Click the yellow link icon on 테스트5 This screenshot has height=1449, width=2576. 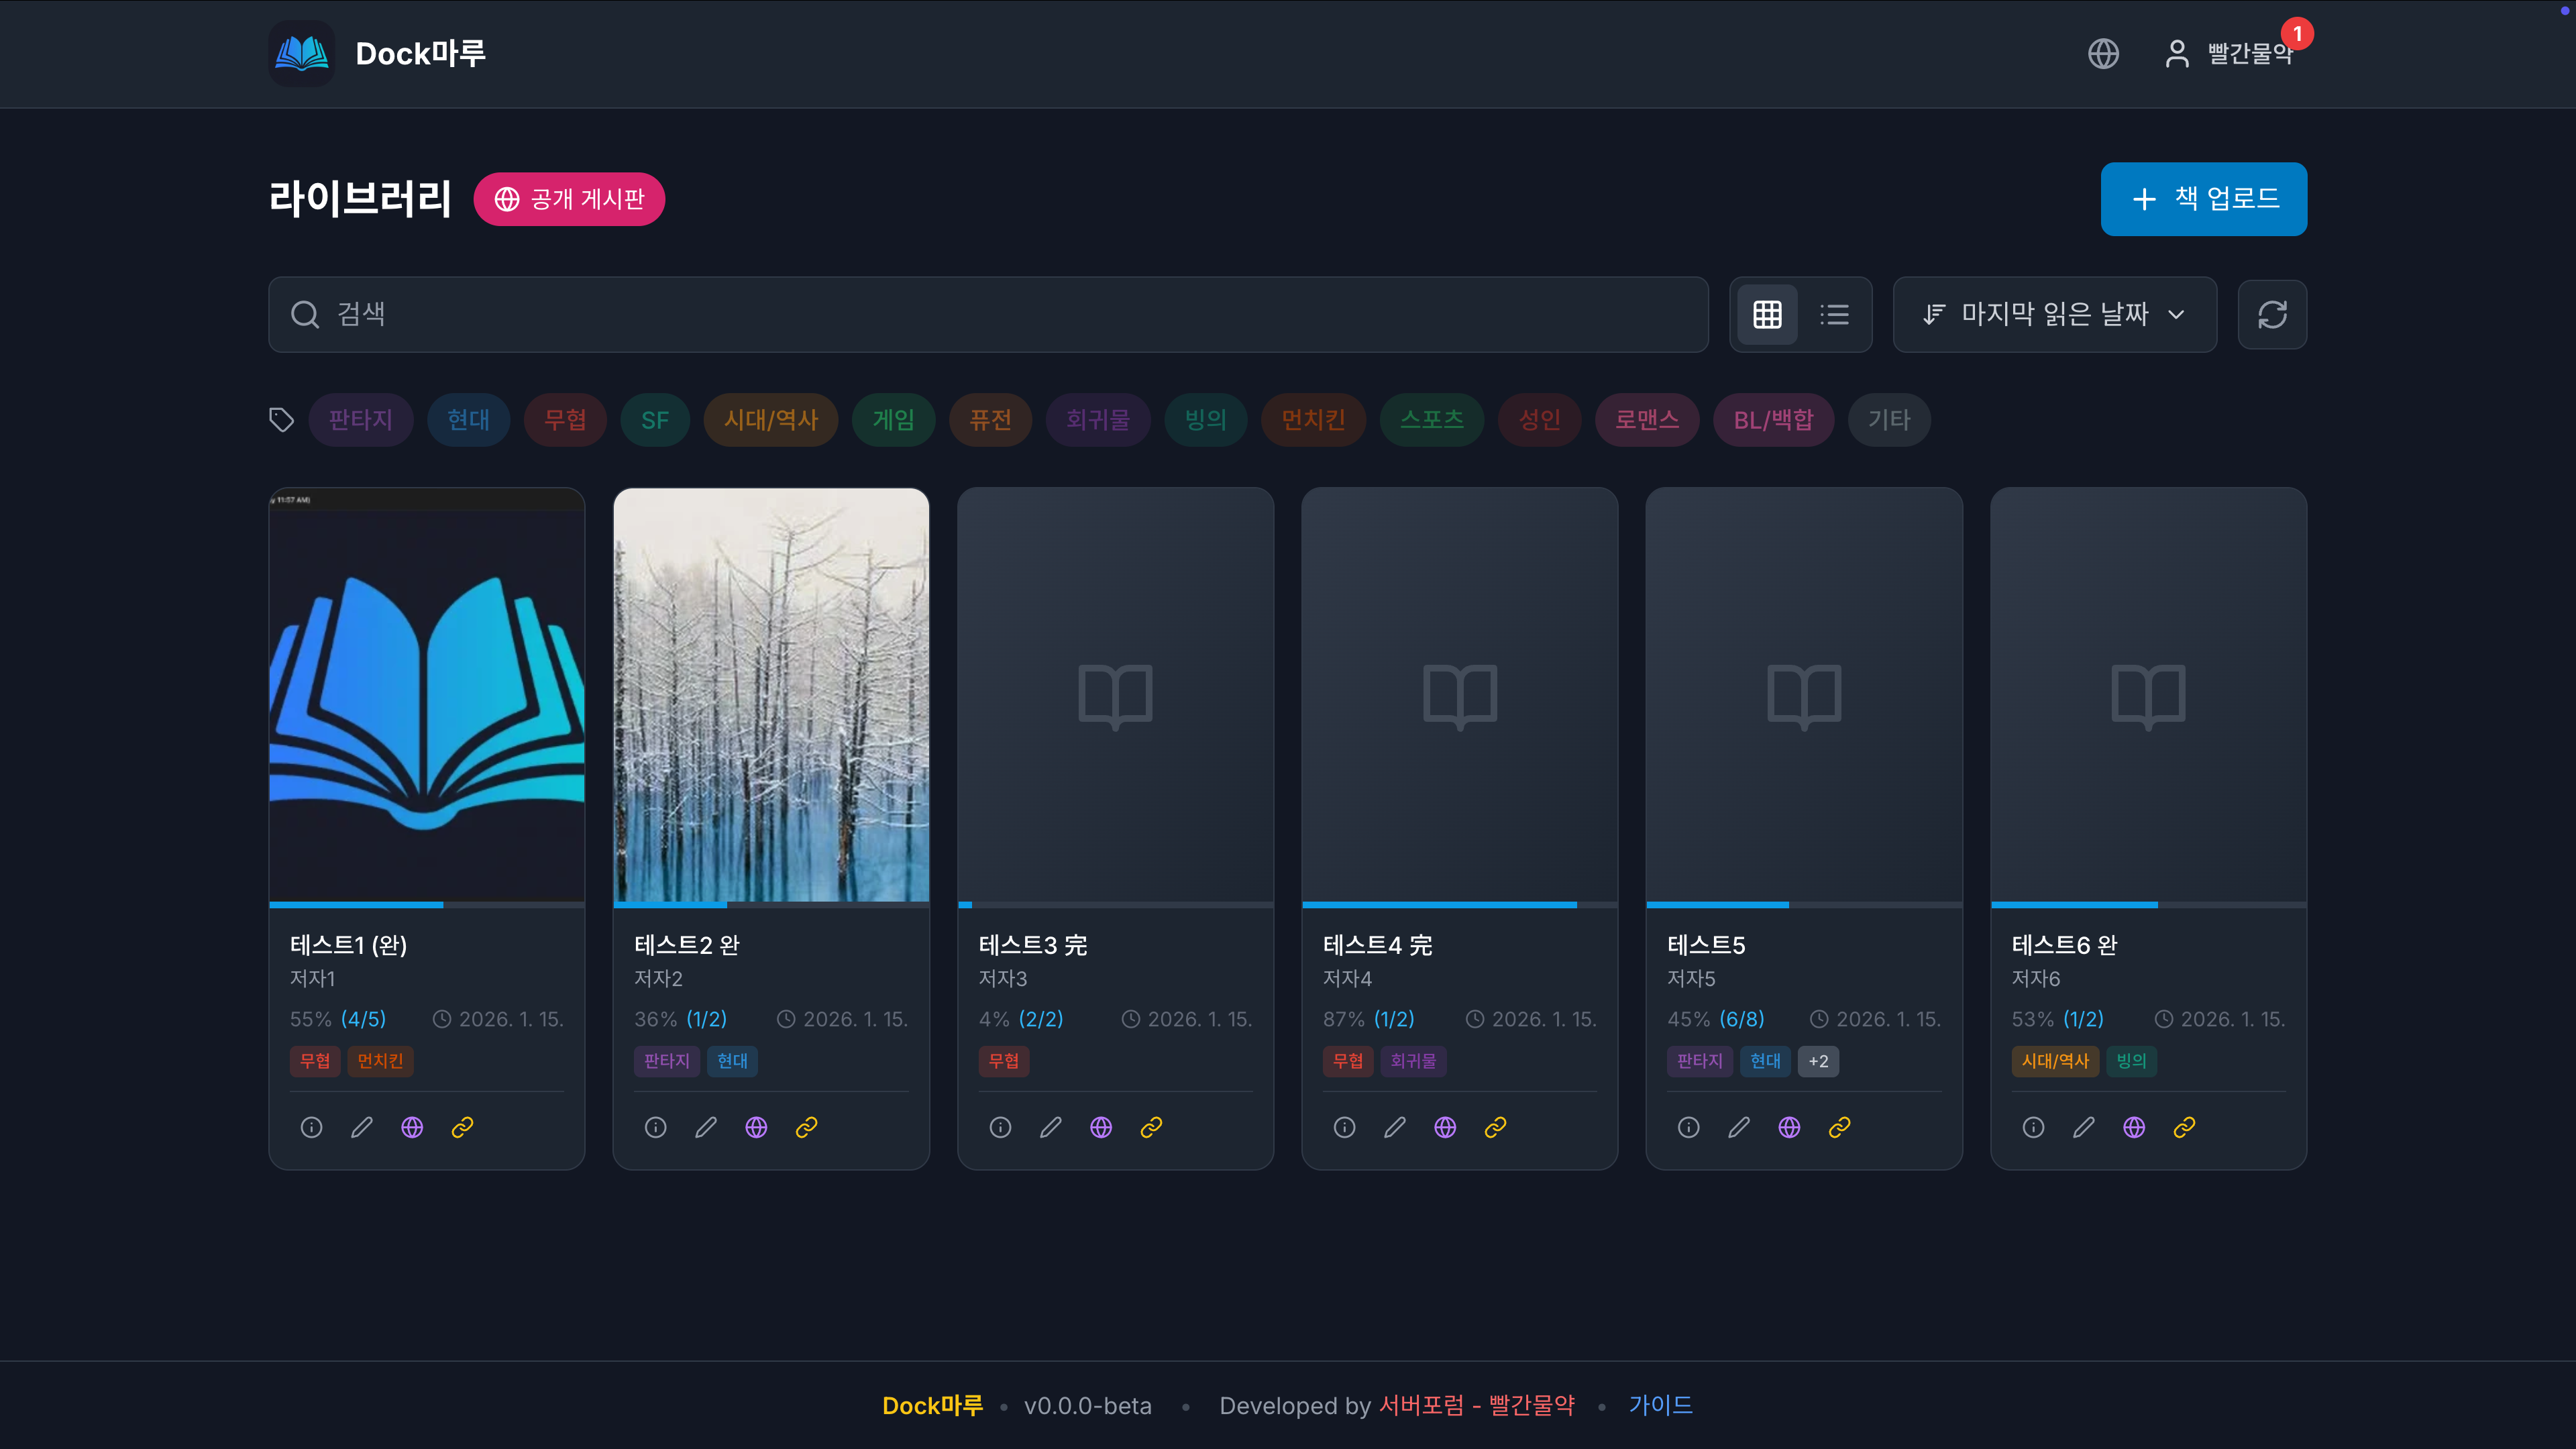tap(1839, 1127)
